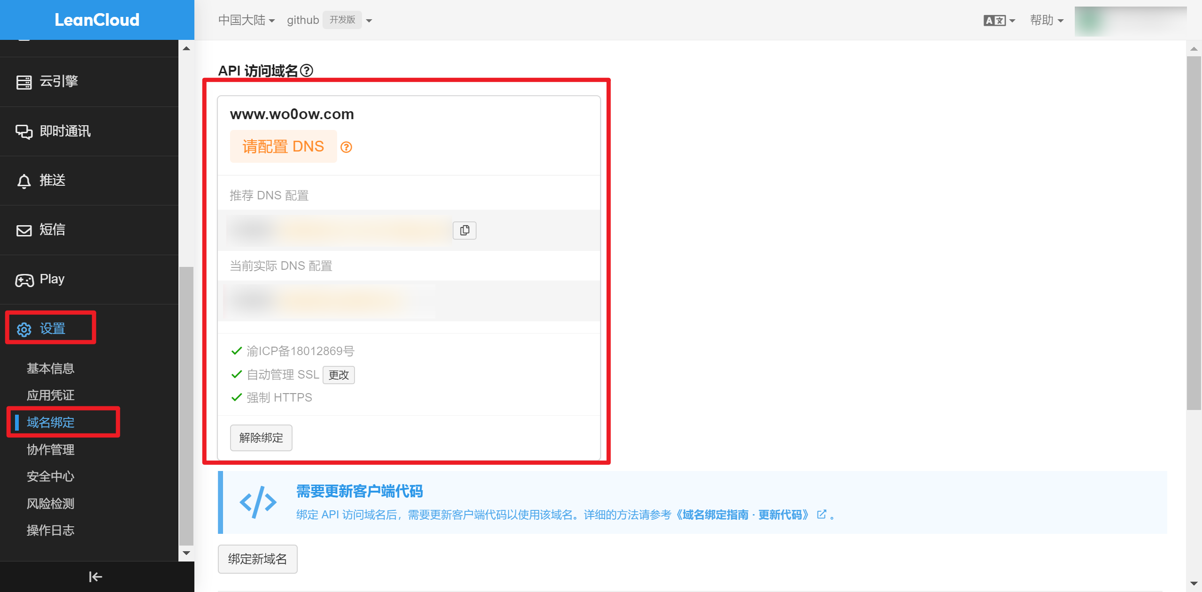The image size is (1202, 592).
Task: Open the 帮助 help menu
Action: tap(1046, 20)
